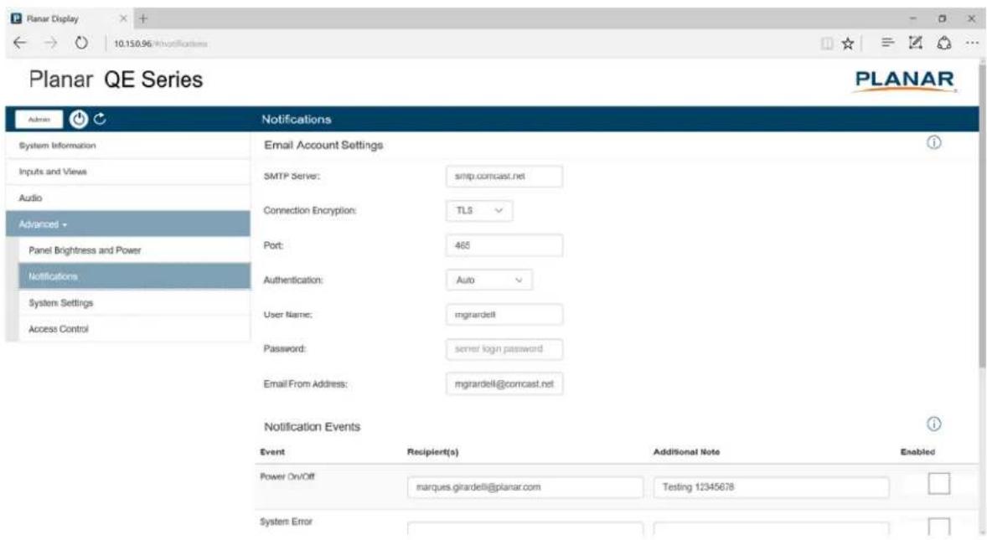Click the browser forward arrow
This screenshot has height=540, width=987.
point(51,43)
